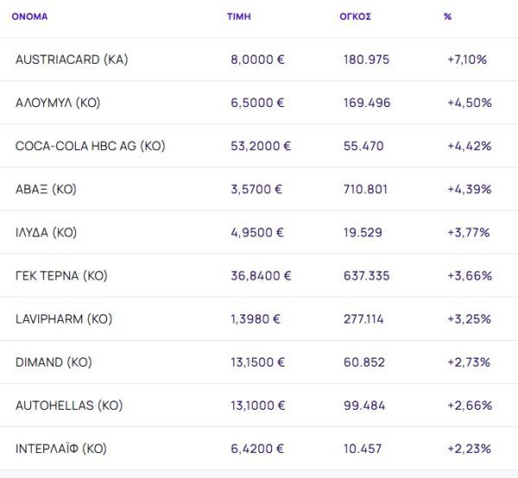The width and height of the screenshot is (518, 478).
Task: Click the 710.801 volume for ΑΒΑΞ
Action: click(367, 189)
